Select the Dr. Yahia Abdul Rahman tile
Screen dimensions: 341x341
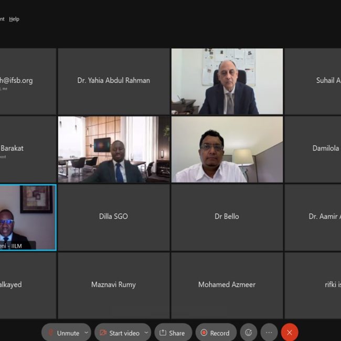pyautogui.click(x=114, y=81)
